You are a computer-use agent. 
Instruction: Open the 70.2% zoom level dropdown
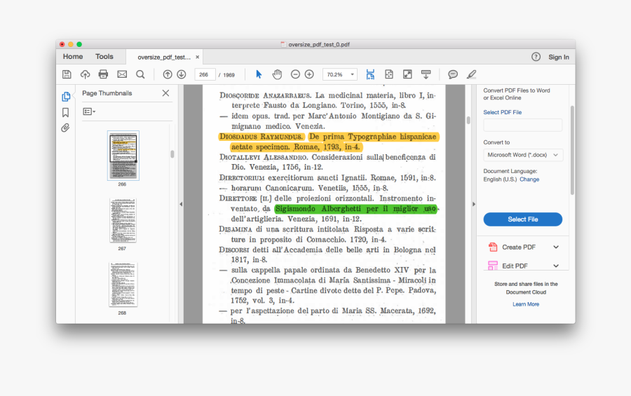pos(340,74)
